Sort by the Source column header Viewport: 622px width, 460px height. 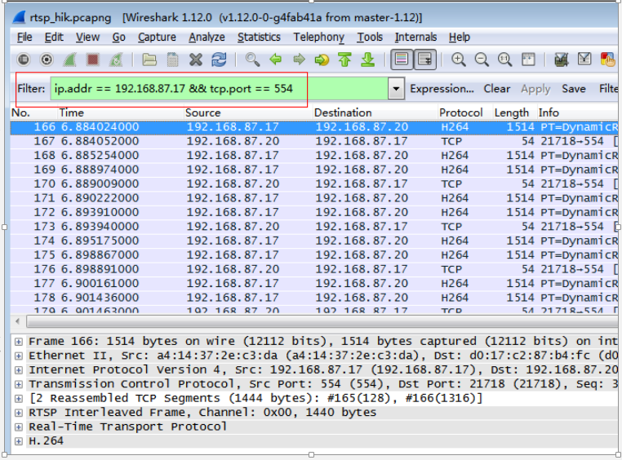click(x=248, y=113)
